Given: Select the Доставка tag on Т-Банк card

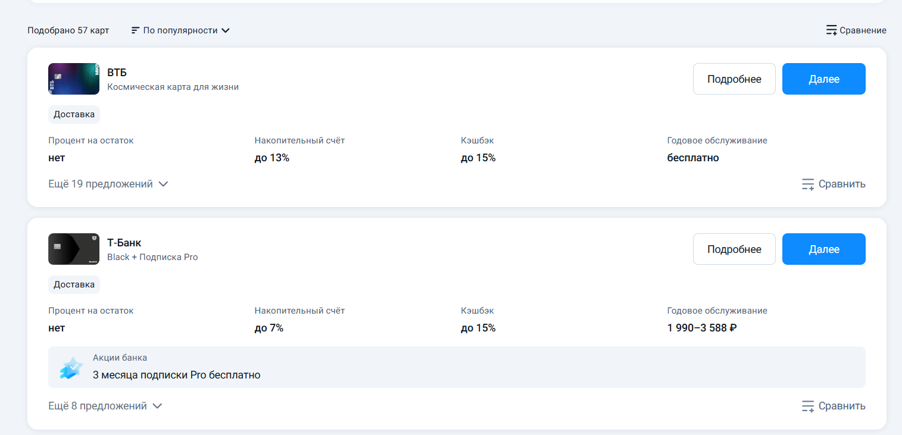Looking at the screenshot, I should click(x=74, y=284).
